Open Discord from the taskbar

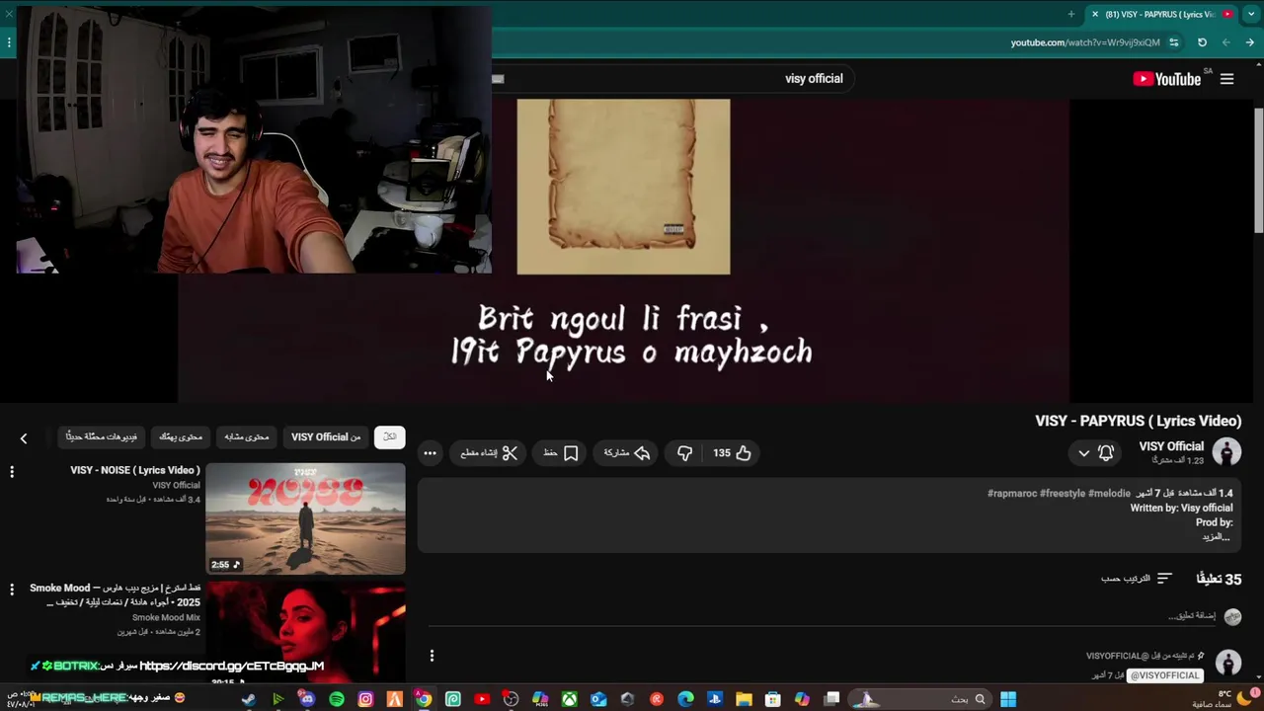[x=307, y=699]
